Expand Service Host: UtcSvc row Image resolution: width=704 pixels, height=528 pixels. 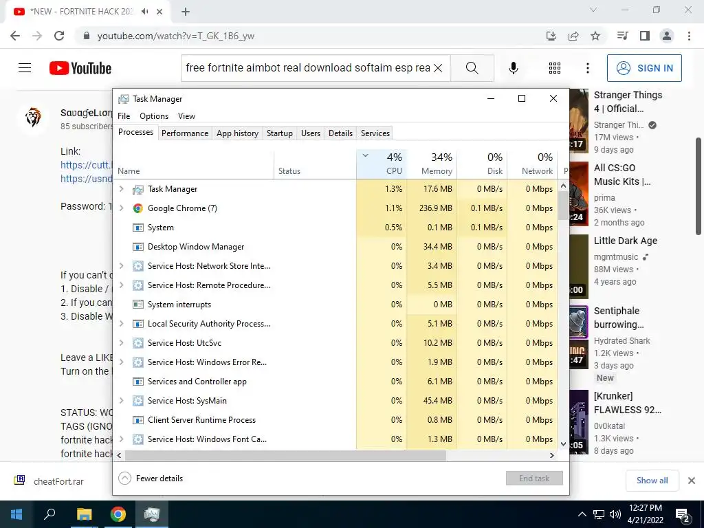click(121, 342)
